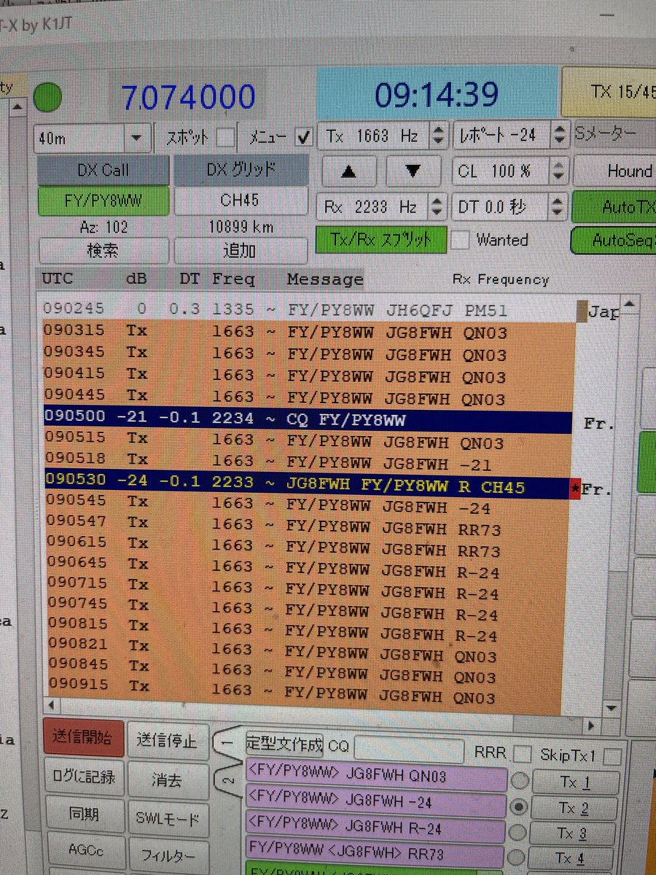This screenshot has width=656, height=875.
Task: Click the JG8FWH -24 Tx message field
Action: pos(376,803)
